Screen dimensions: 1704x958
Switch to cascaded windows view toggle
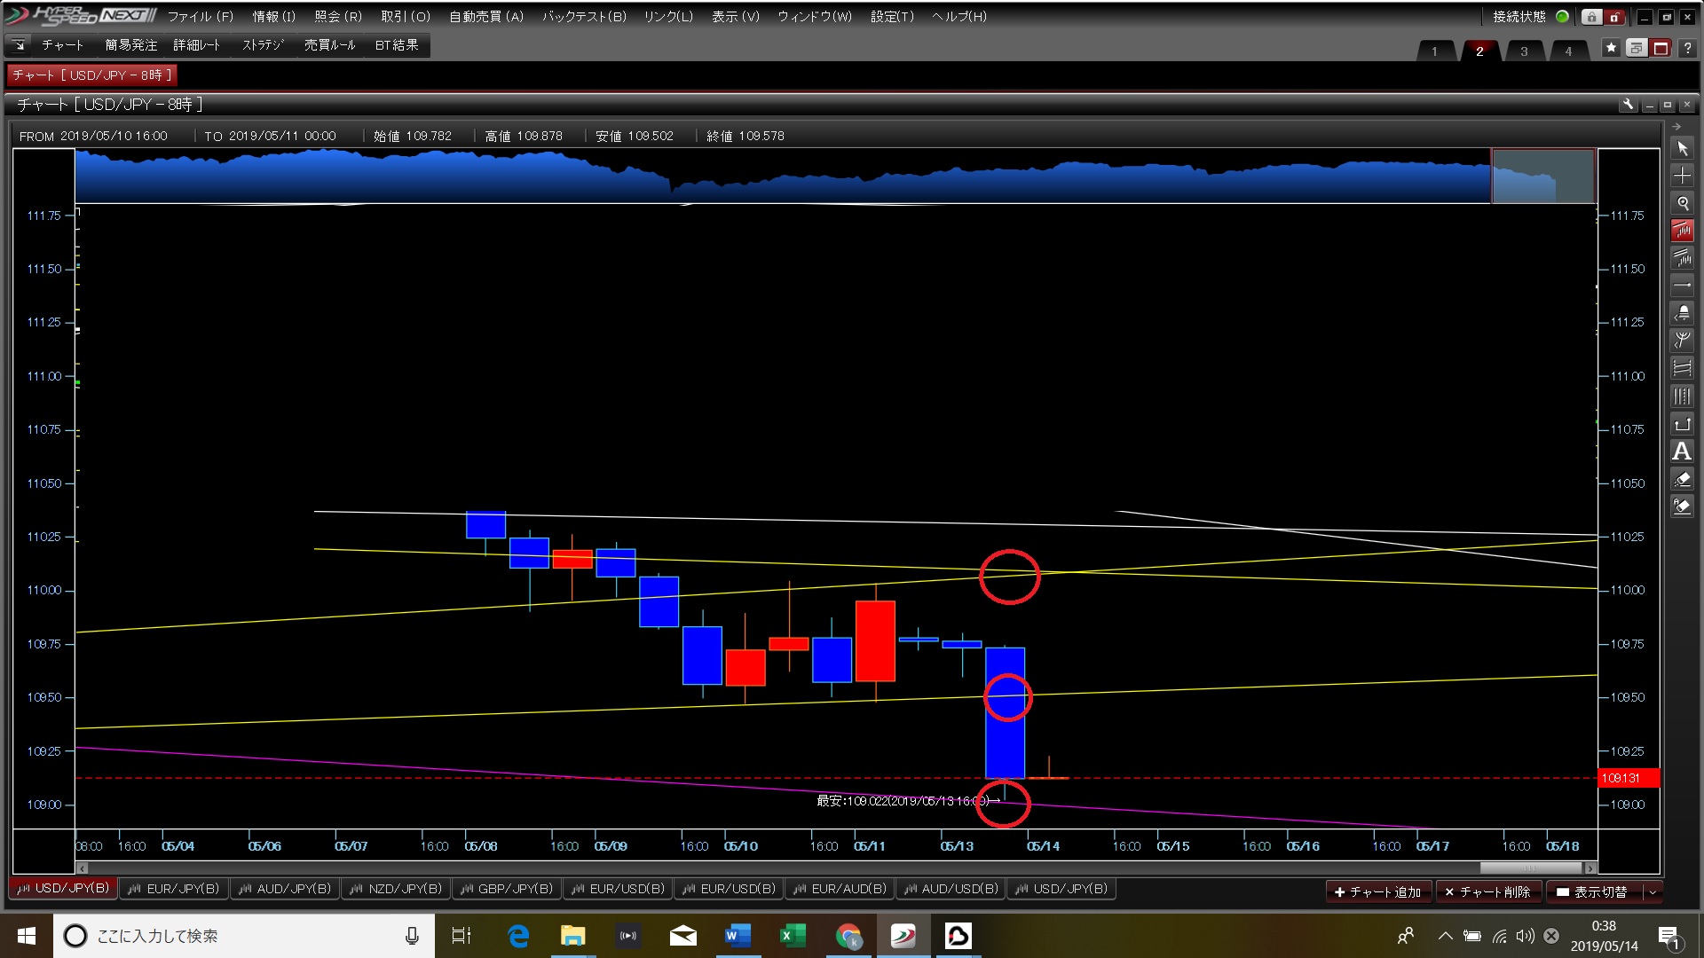click(1636, 48)
